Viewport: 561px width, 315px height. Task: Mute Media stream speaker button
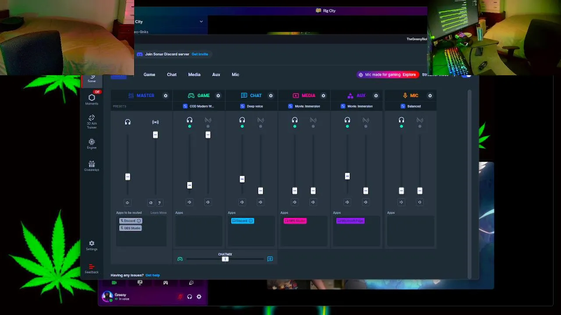tap(313, 202)
